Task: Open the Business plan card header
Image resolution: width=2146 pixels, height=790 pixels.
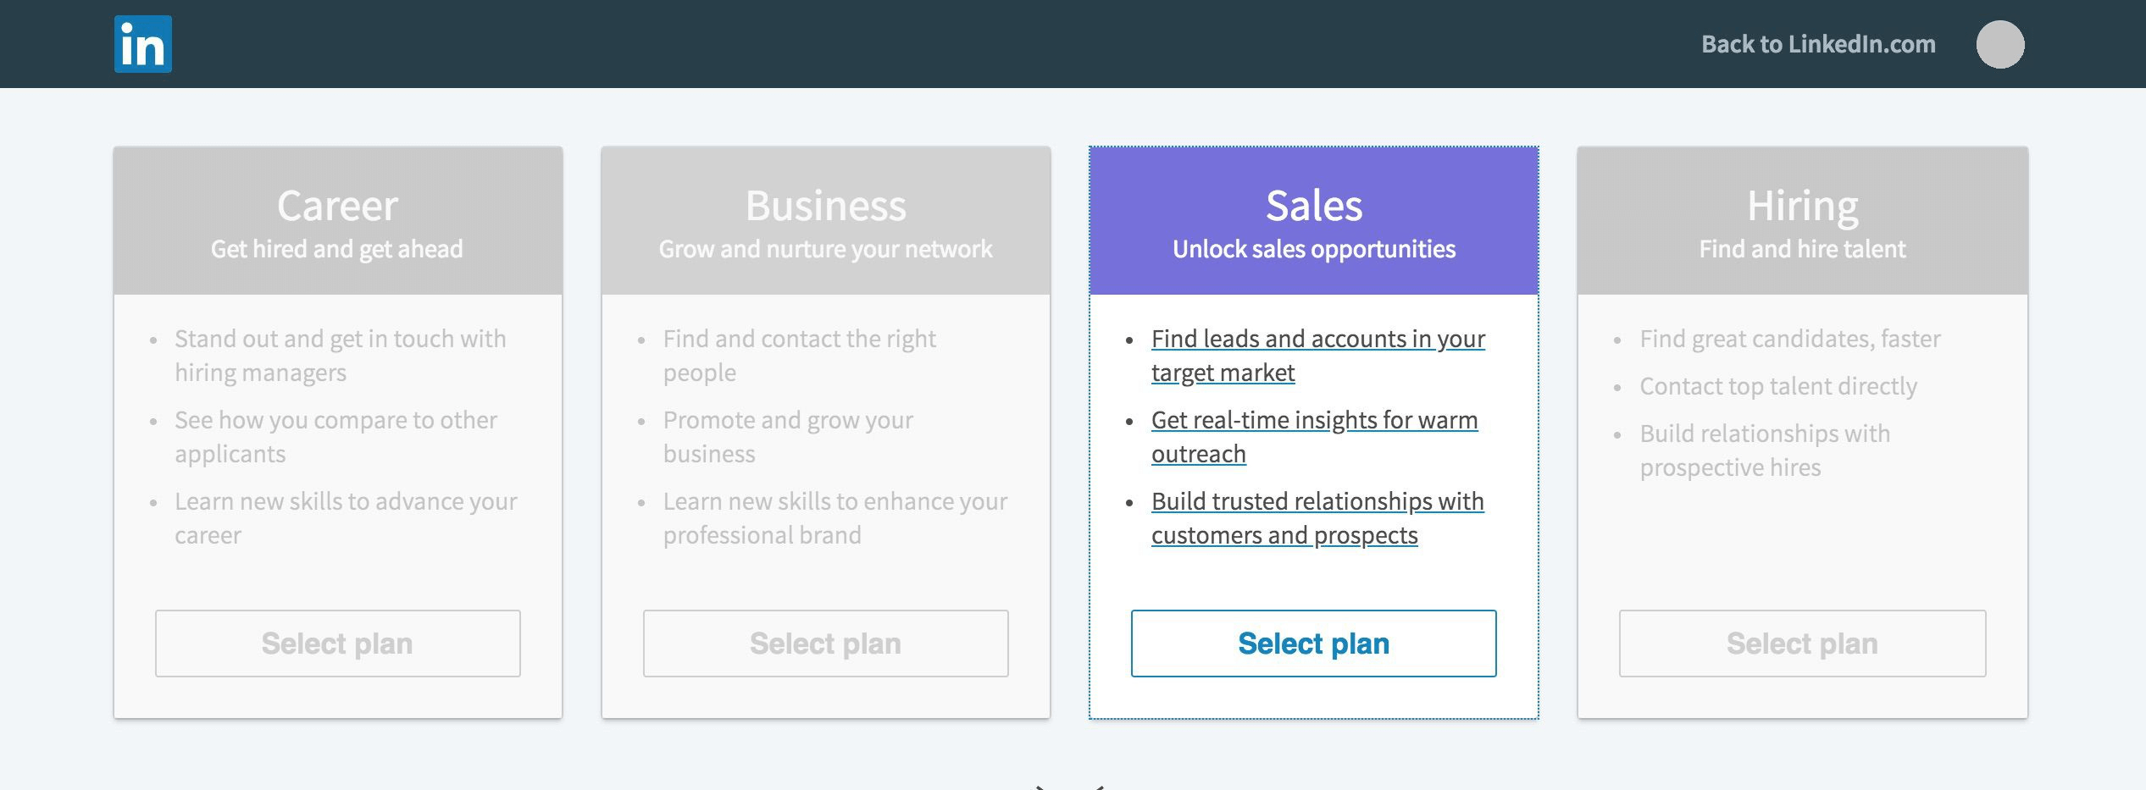Action: 825,206
